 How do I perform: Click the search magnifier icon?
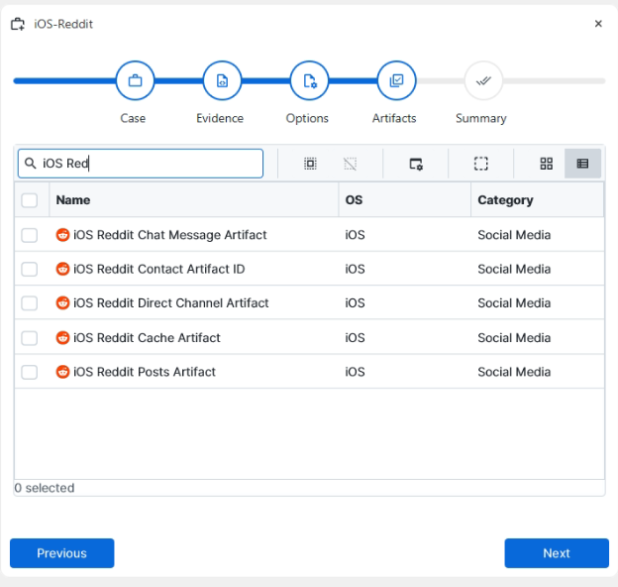point(31,163)
